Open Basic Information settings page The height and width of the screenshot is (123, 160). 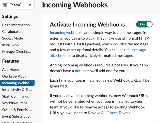(x=16, y=25)
